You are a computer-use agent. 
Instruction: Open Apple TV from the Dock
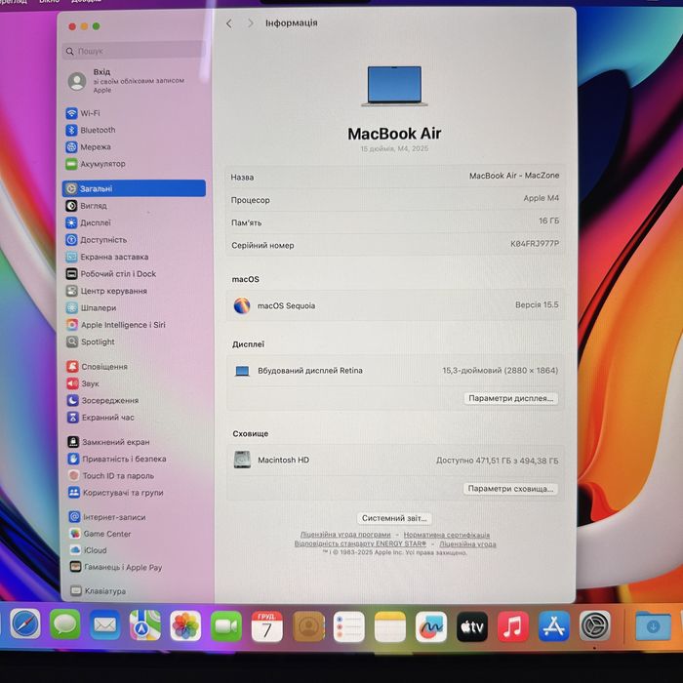click(x=471, y=626)
